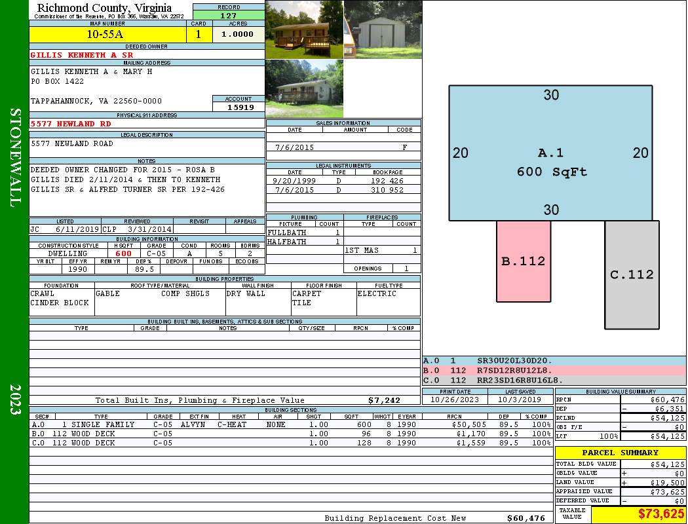The height and width of the screenshot is (524, 688).
Task: Click the physical address 5577 NEWLAND RD
Action: 71,124
